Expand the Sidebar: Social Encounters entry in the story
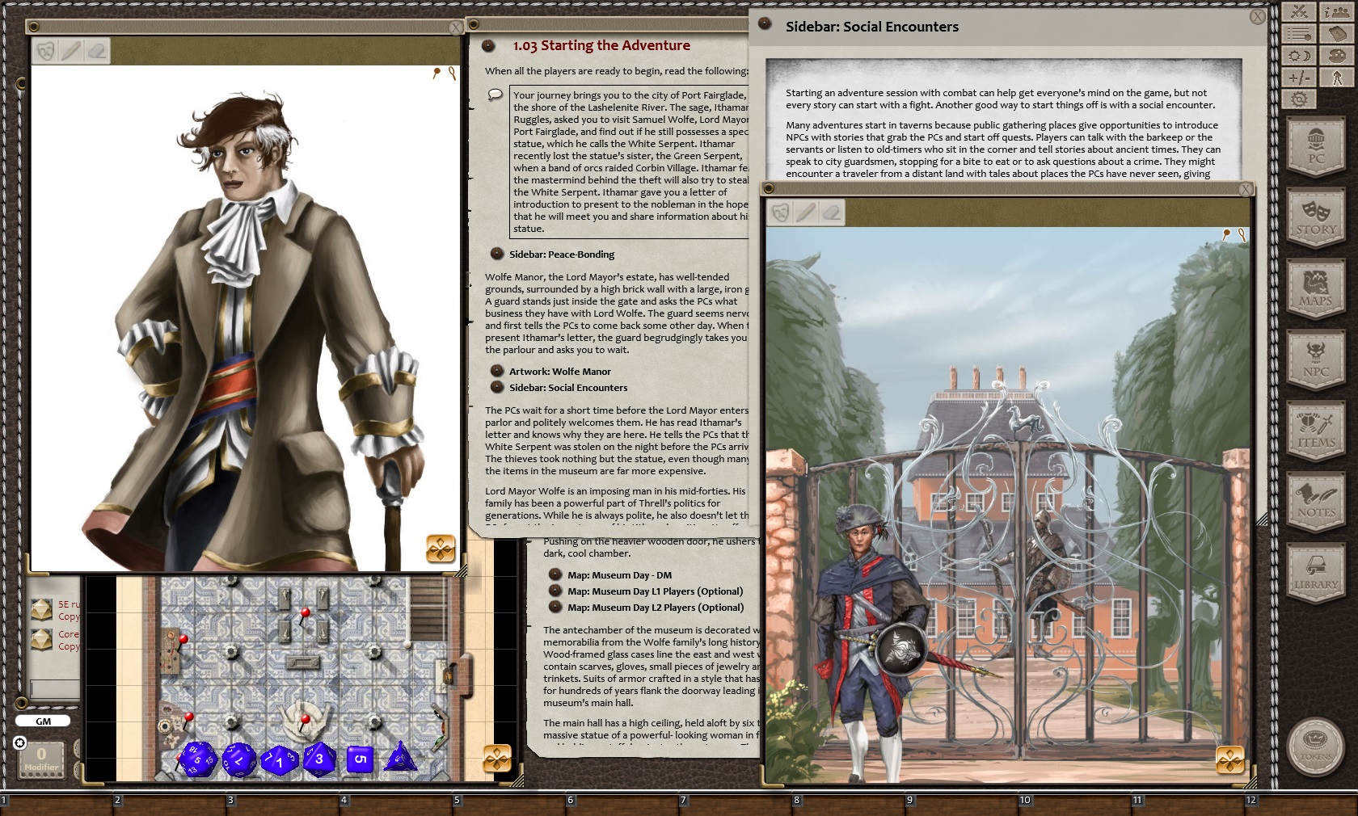This screenshot has height=816, width=1358. (x=568, y=388)
